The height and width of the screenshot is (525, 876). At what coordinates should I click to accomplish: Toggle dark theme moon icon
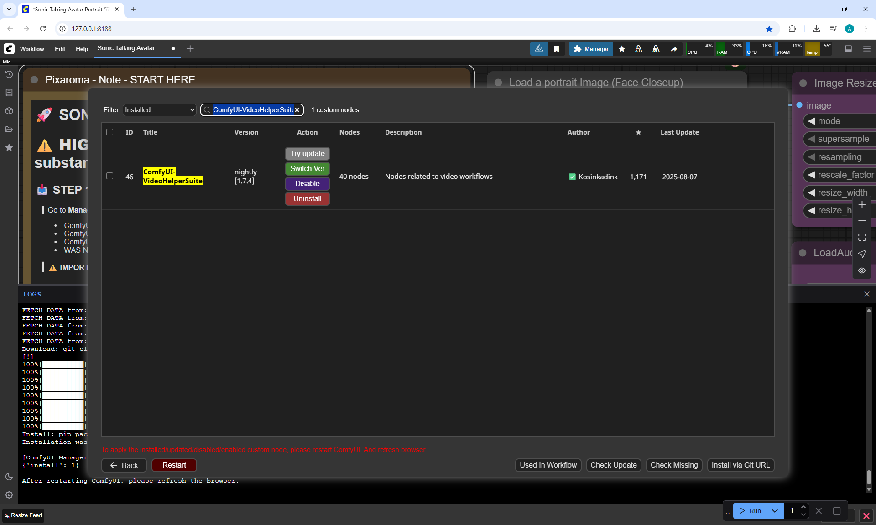point(9,477)
